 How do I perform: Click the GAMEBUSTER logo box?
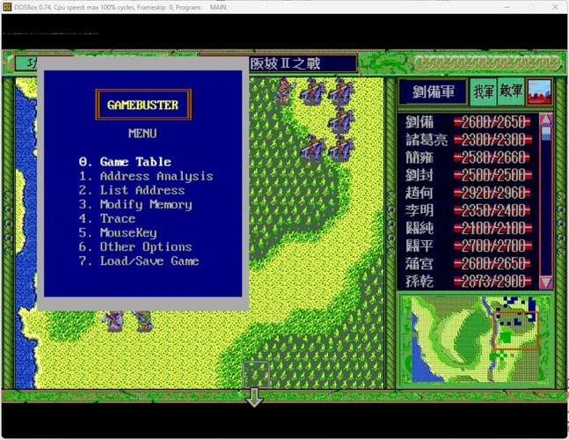tap(142, 105)
